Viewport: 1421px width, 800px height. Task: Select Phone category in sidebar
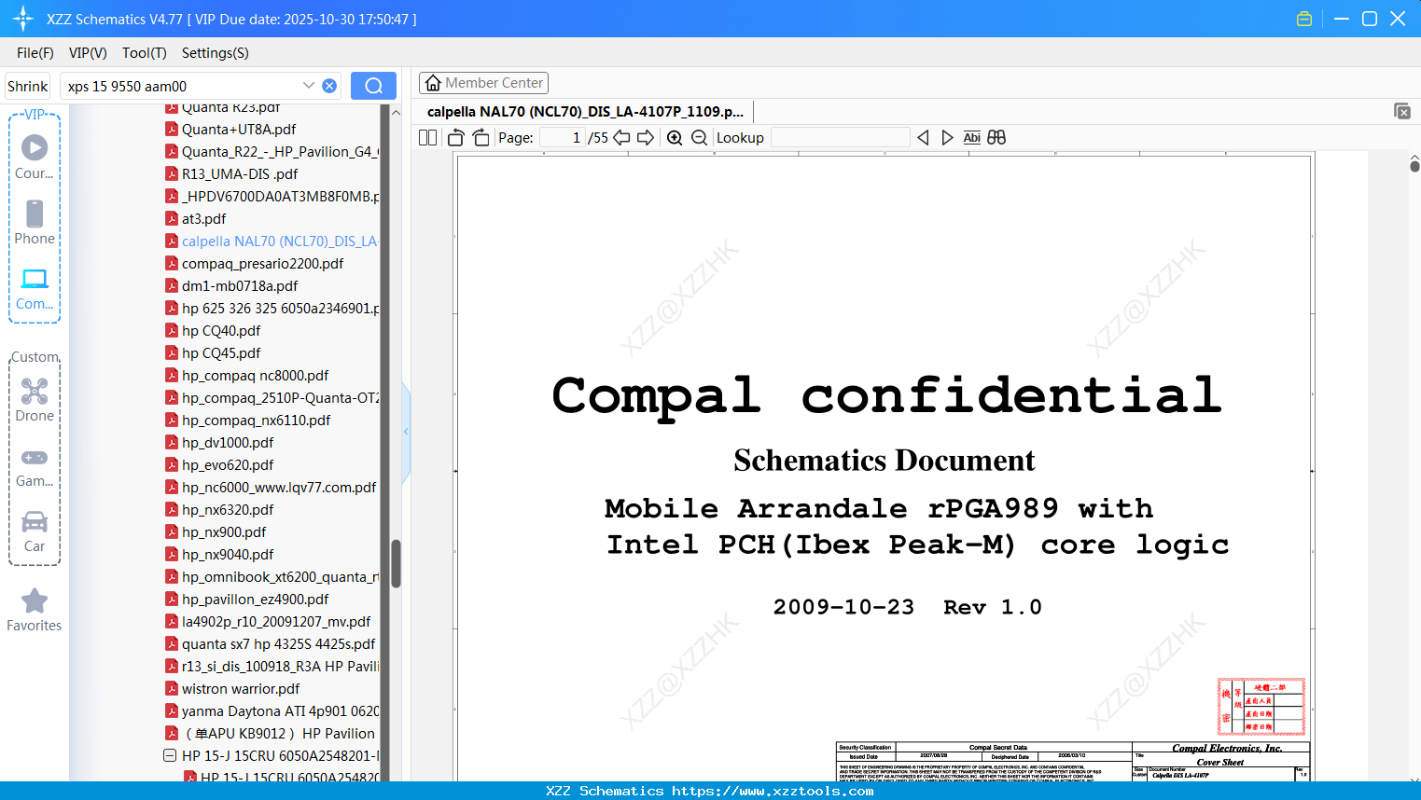35,222
